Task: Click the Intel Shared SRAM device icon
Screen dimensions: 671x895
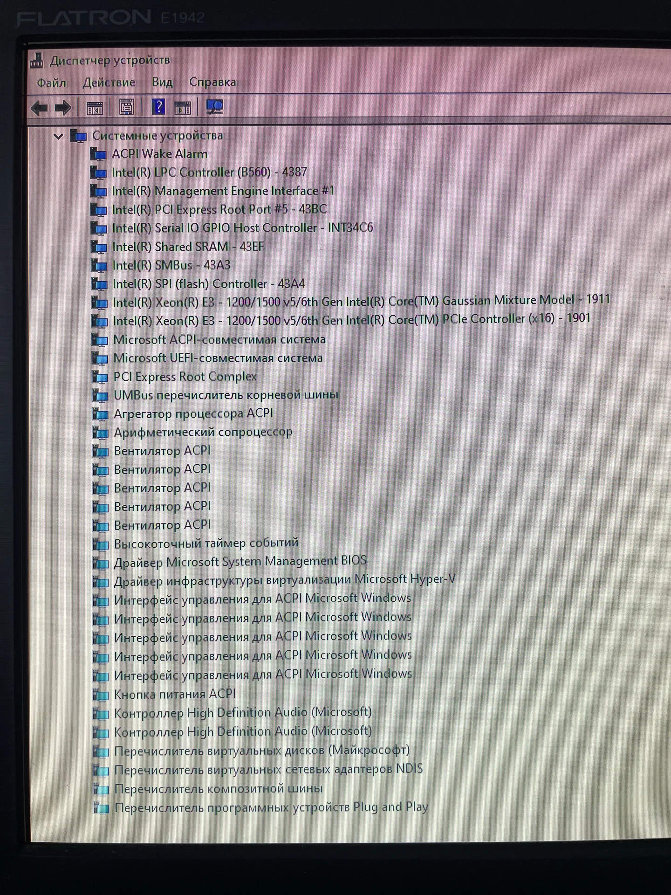Action: tap(99, 247)
